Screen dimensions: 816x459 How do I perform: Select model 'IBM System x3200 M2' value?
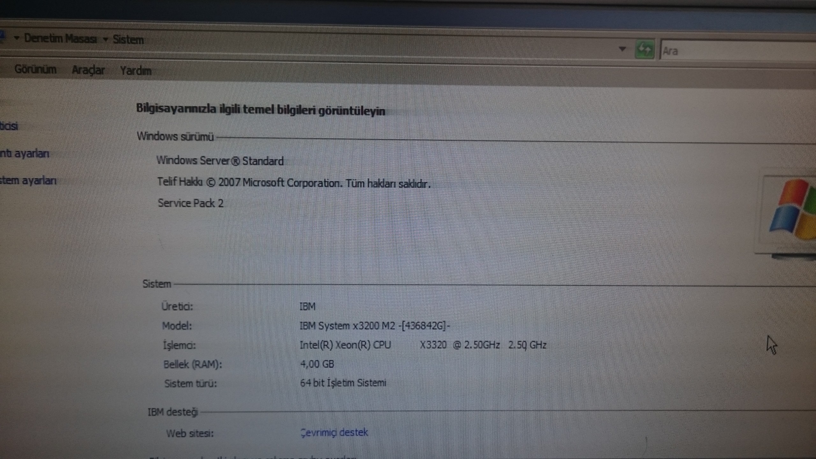click(x=375, y=326)
